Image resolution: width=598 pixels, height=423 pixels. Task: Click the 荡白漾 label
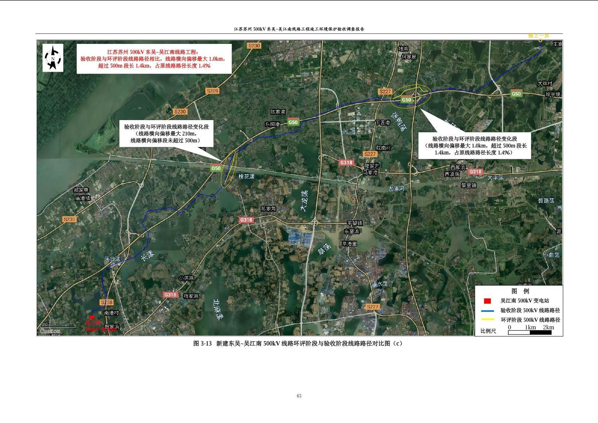point(112,259)
